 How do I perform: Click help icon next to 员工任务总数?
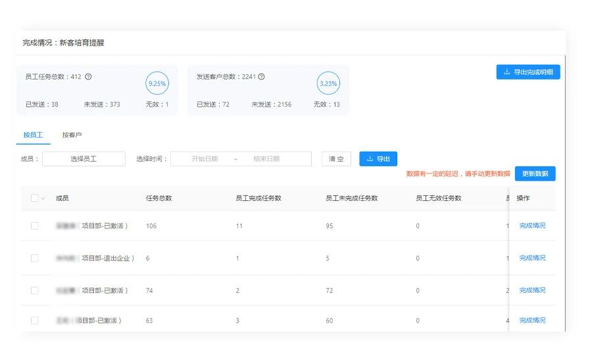click(88, 77)
